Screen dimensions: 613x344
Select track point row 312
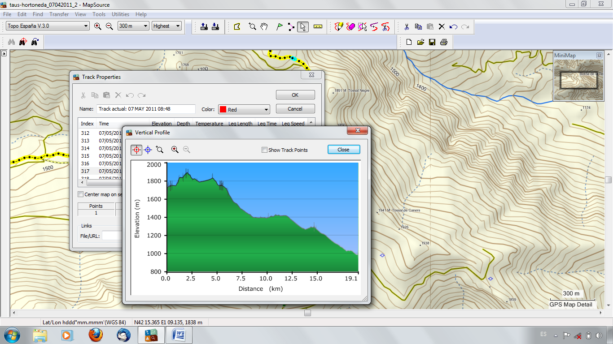click(x=101, y=133)
